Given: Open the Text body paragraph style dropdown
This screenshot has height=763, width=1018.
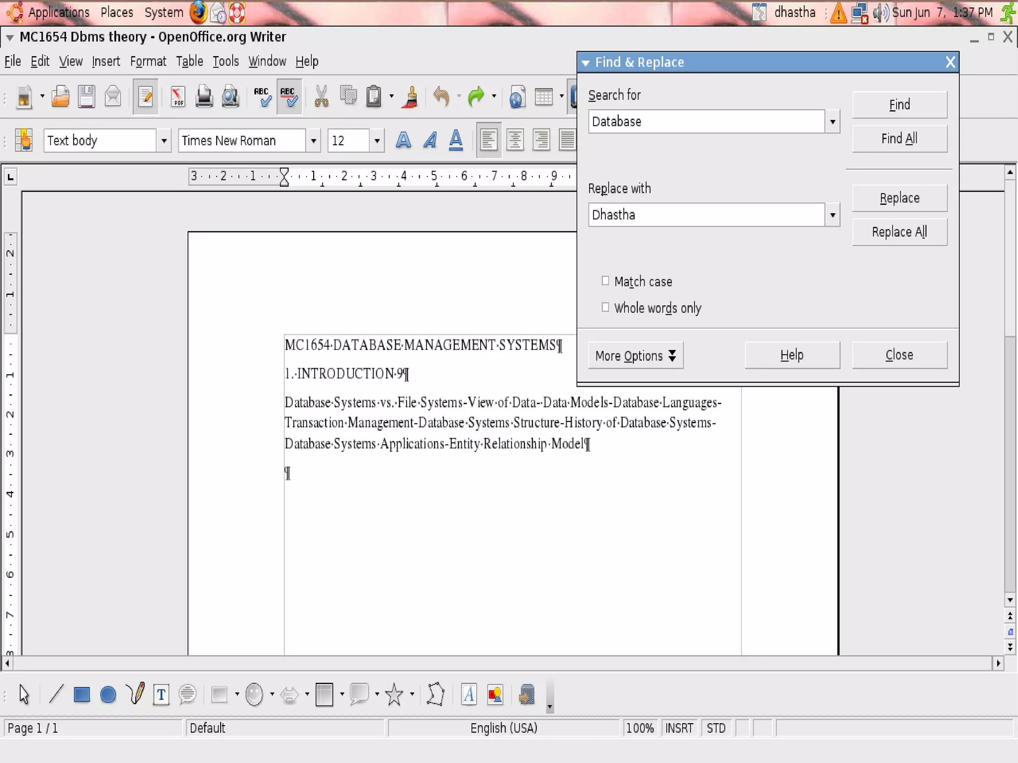Looking at the screenshot, I should (x=164, y=141).
